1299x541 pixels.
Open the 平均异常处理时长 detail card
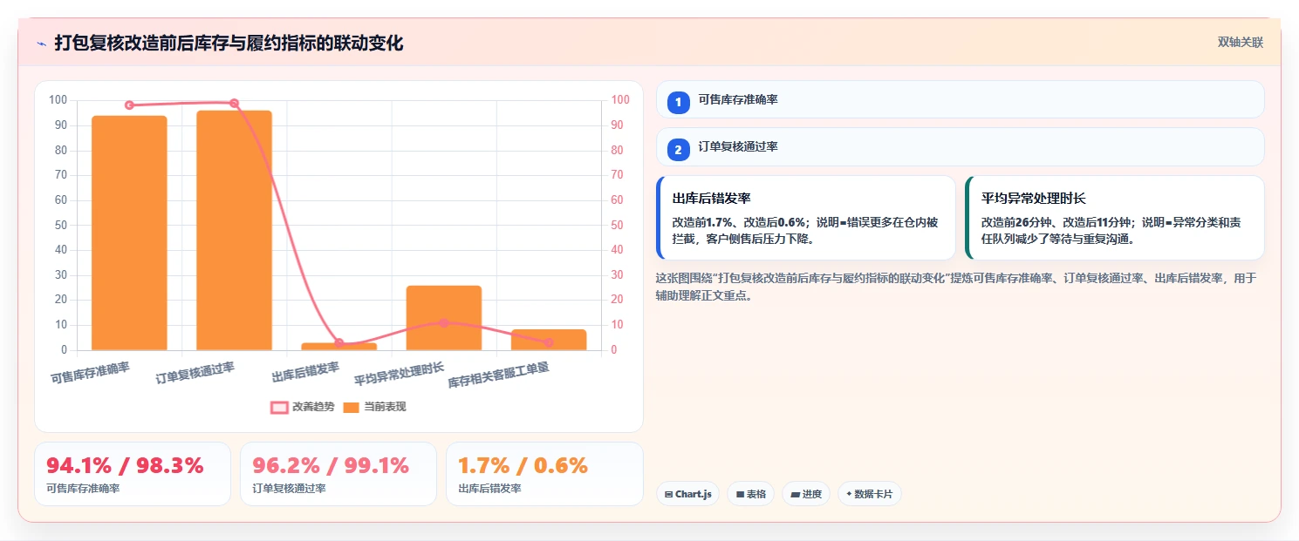1114,218
